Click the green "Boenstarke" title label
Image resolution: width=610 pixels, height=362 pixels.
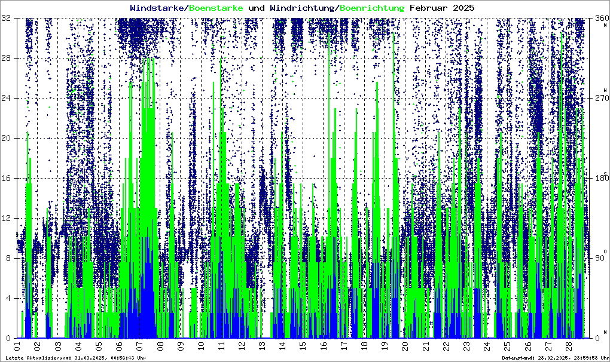[x=216, y=8]
